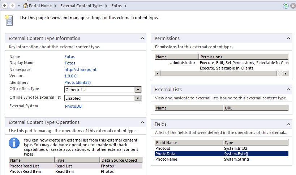Click the Stop icon next to Refresh
Viewport: 296px width, 175px height.
[293, 6]
